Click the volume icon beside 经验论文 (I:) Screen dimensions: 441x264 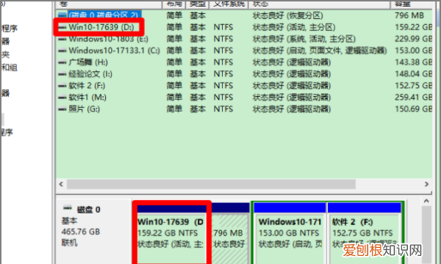pos(62,74)
